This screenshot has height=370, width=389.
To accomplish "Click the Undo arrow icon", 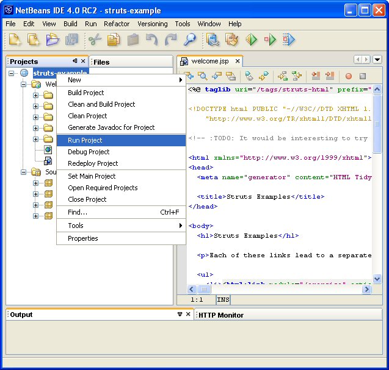I will click(x=151, y=40).
